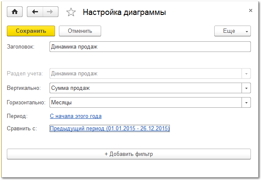The height and width of the screenshot is (181, 262).
Task: Cancel changes with the Отменить button
Action: [80, 31]
